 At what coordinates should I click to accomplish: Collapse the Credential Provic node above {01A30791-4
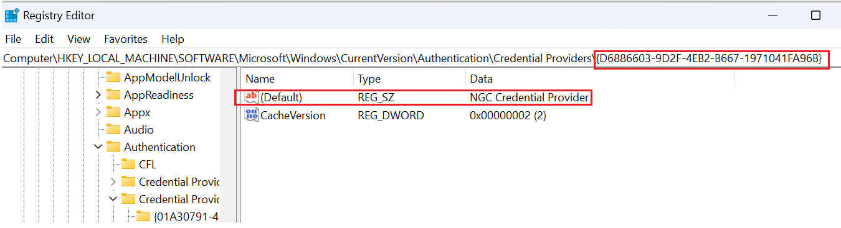pyautogui.click(x=113, y=199)
